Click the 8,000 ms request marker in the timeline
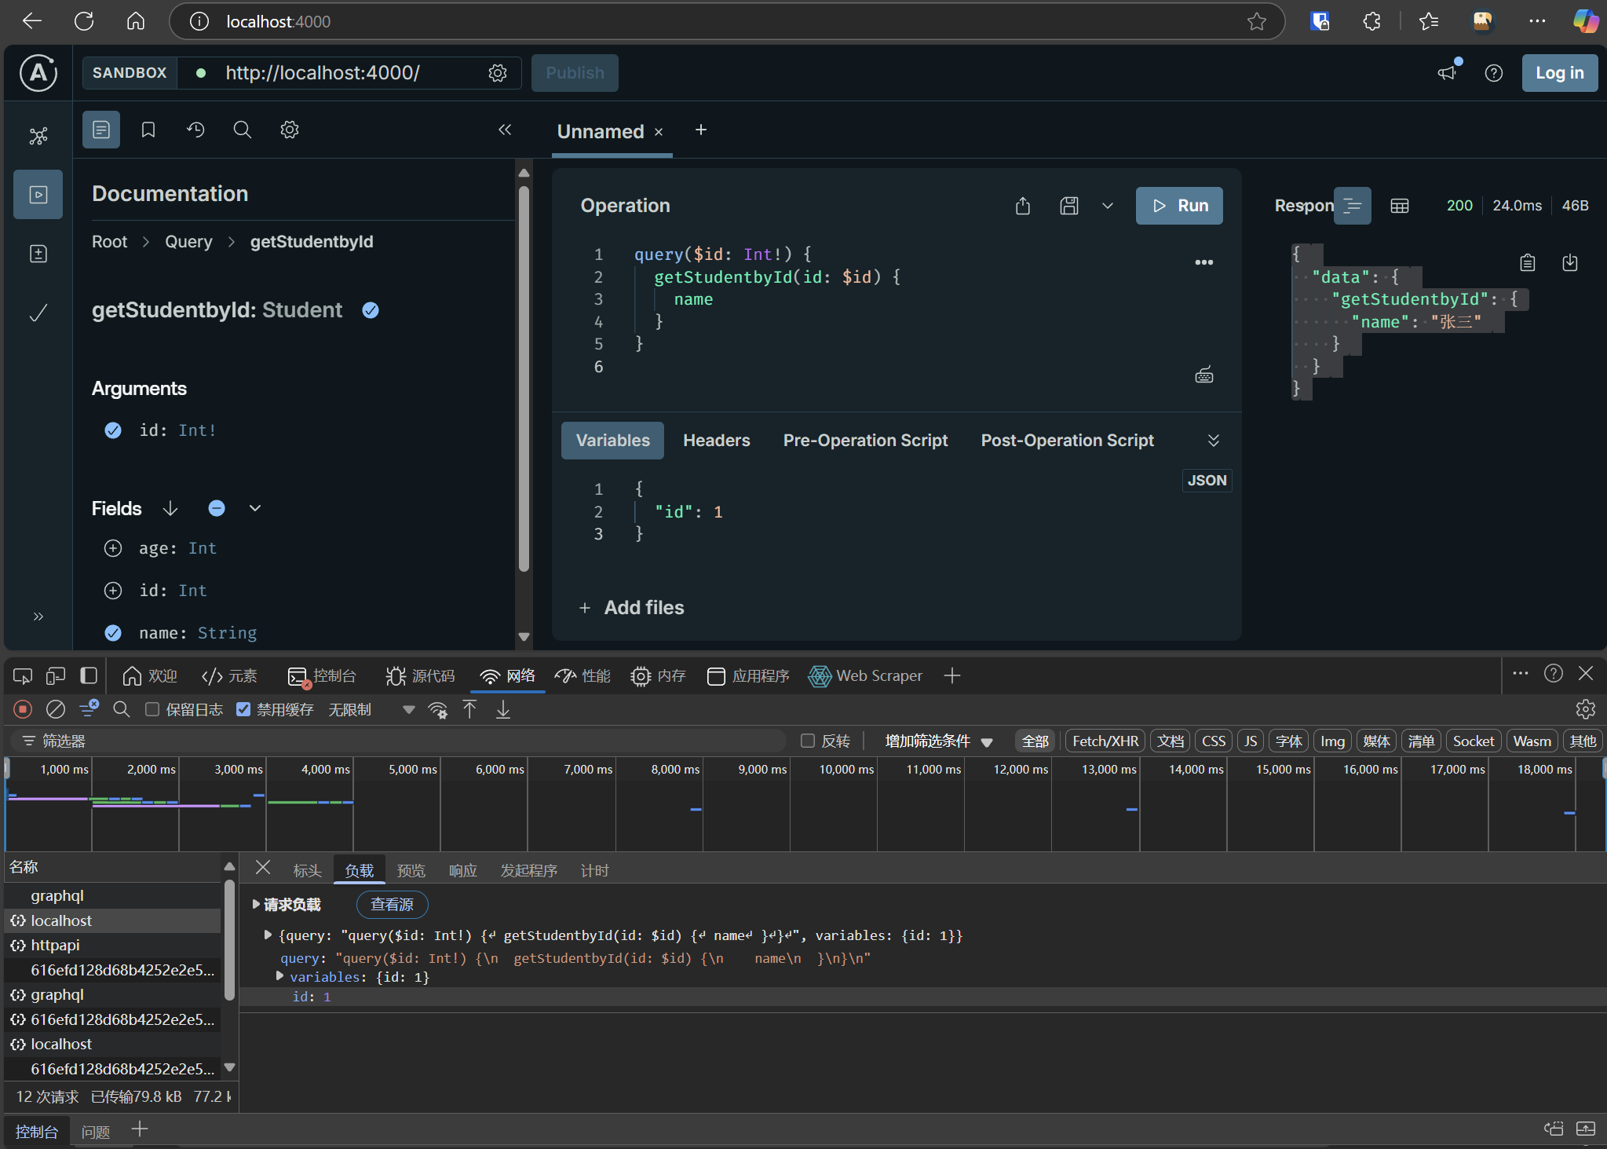Image resolution: width=1607 pixels, height=1149 pixels. pos(696,809)
